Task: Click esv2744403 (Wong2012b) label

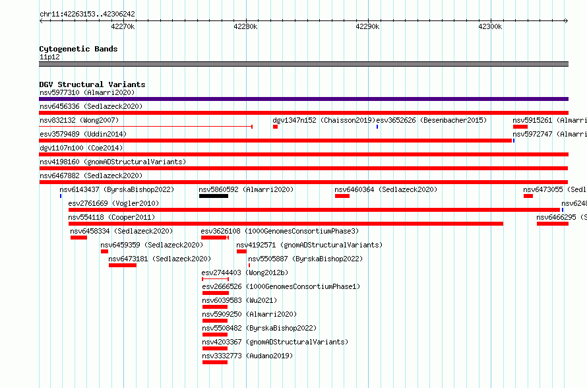Action: click(x=245, y=273)
